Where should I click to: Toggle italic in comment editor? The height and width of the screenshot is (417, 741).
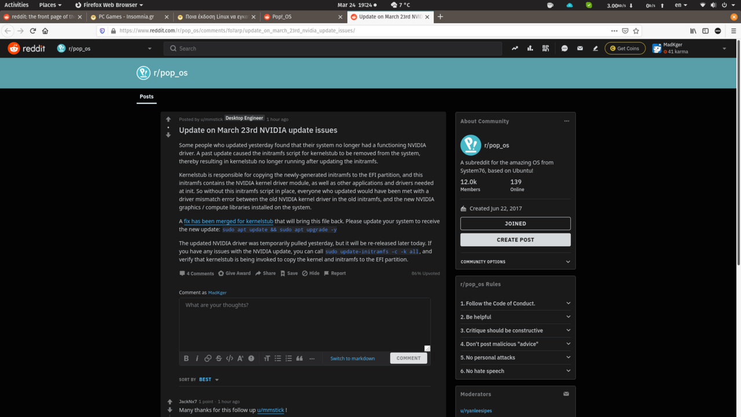pos(197,359)
